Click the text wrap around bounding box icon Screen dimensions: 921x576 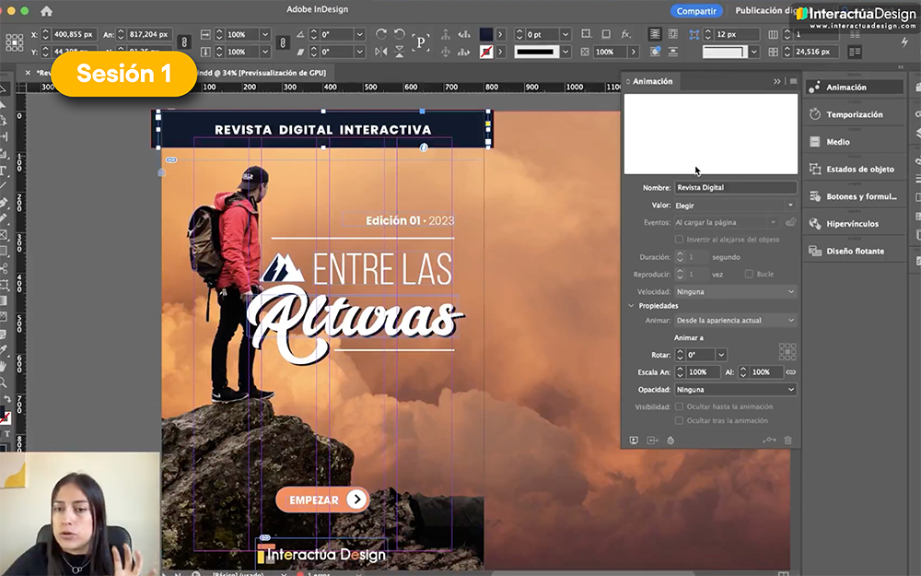(x=673, y=34)
